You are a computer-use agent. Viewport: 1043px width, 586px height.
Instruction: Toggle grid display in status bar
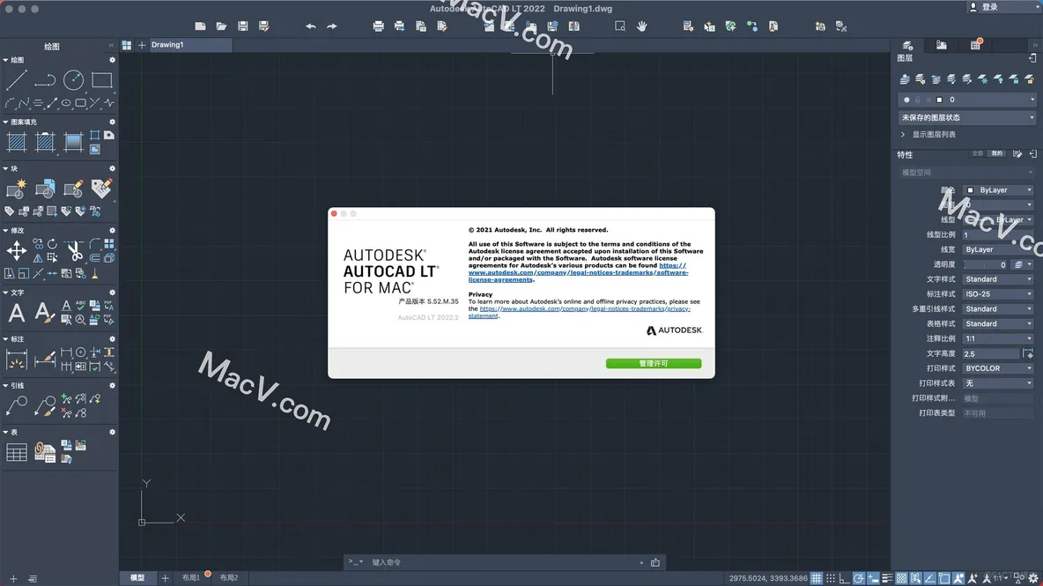[817, 579]
